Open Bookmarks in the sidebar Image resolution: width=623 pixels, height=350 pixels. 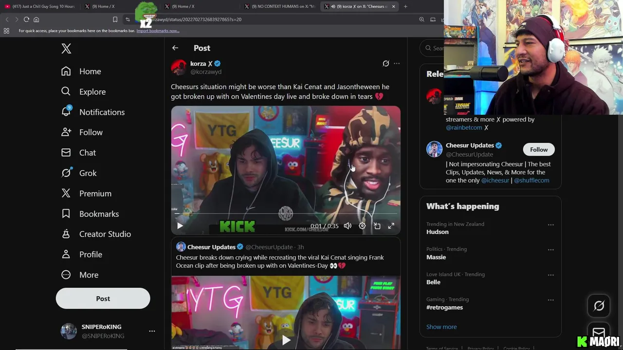(90, 214)
